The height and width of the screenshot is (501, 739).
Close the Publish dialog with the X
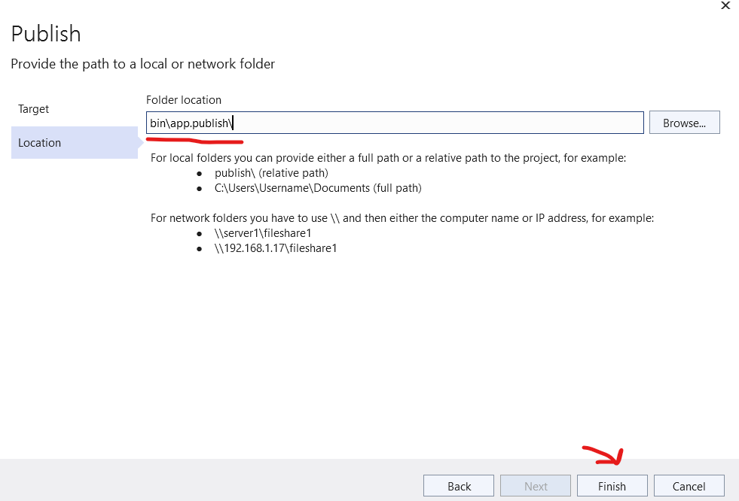click(x=725, y=5)
